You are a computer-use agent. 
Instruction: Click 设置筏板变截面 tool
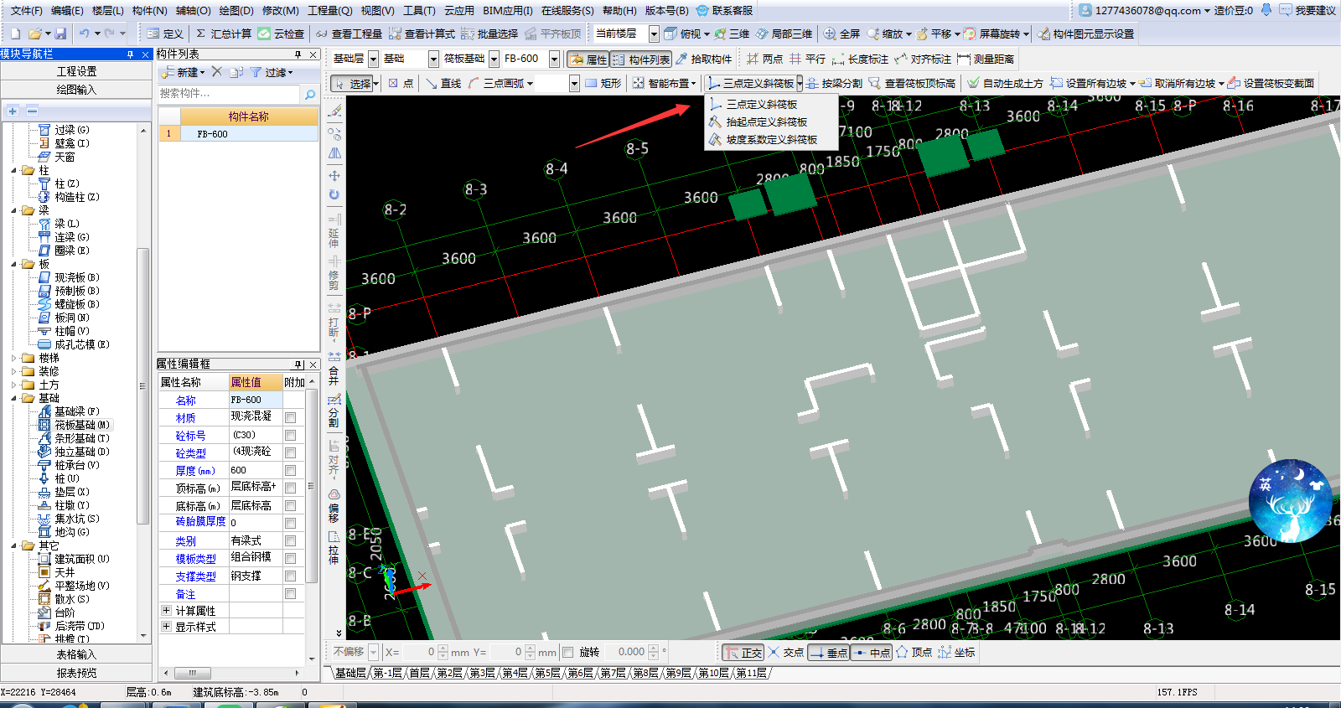click(1271, 83)
